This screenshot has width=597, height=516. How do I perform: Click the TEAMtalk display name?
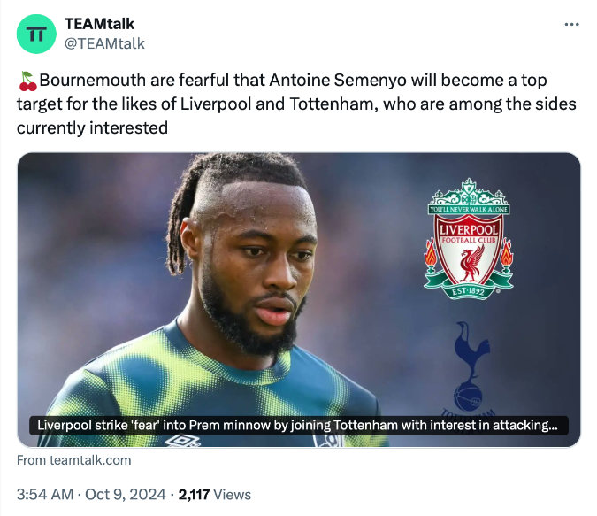pyautogui.click(x=100, y=24)
